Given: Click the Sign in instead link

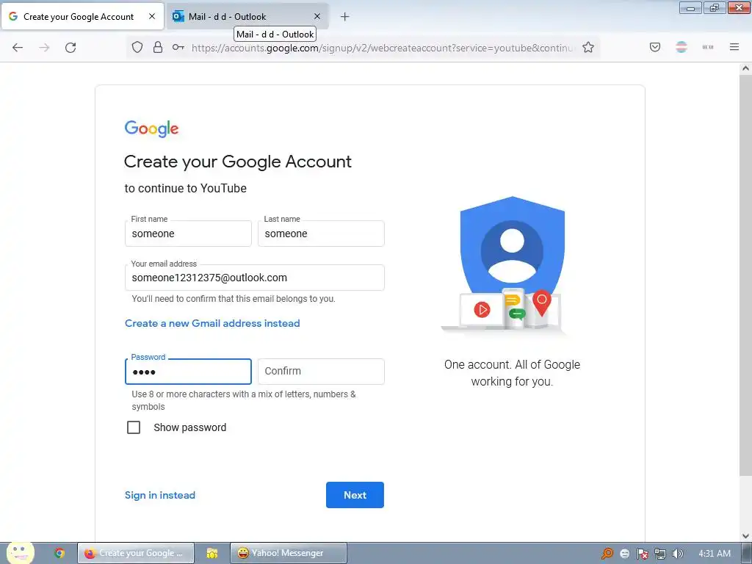Looking at the screenshot, I should [159, 495].
